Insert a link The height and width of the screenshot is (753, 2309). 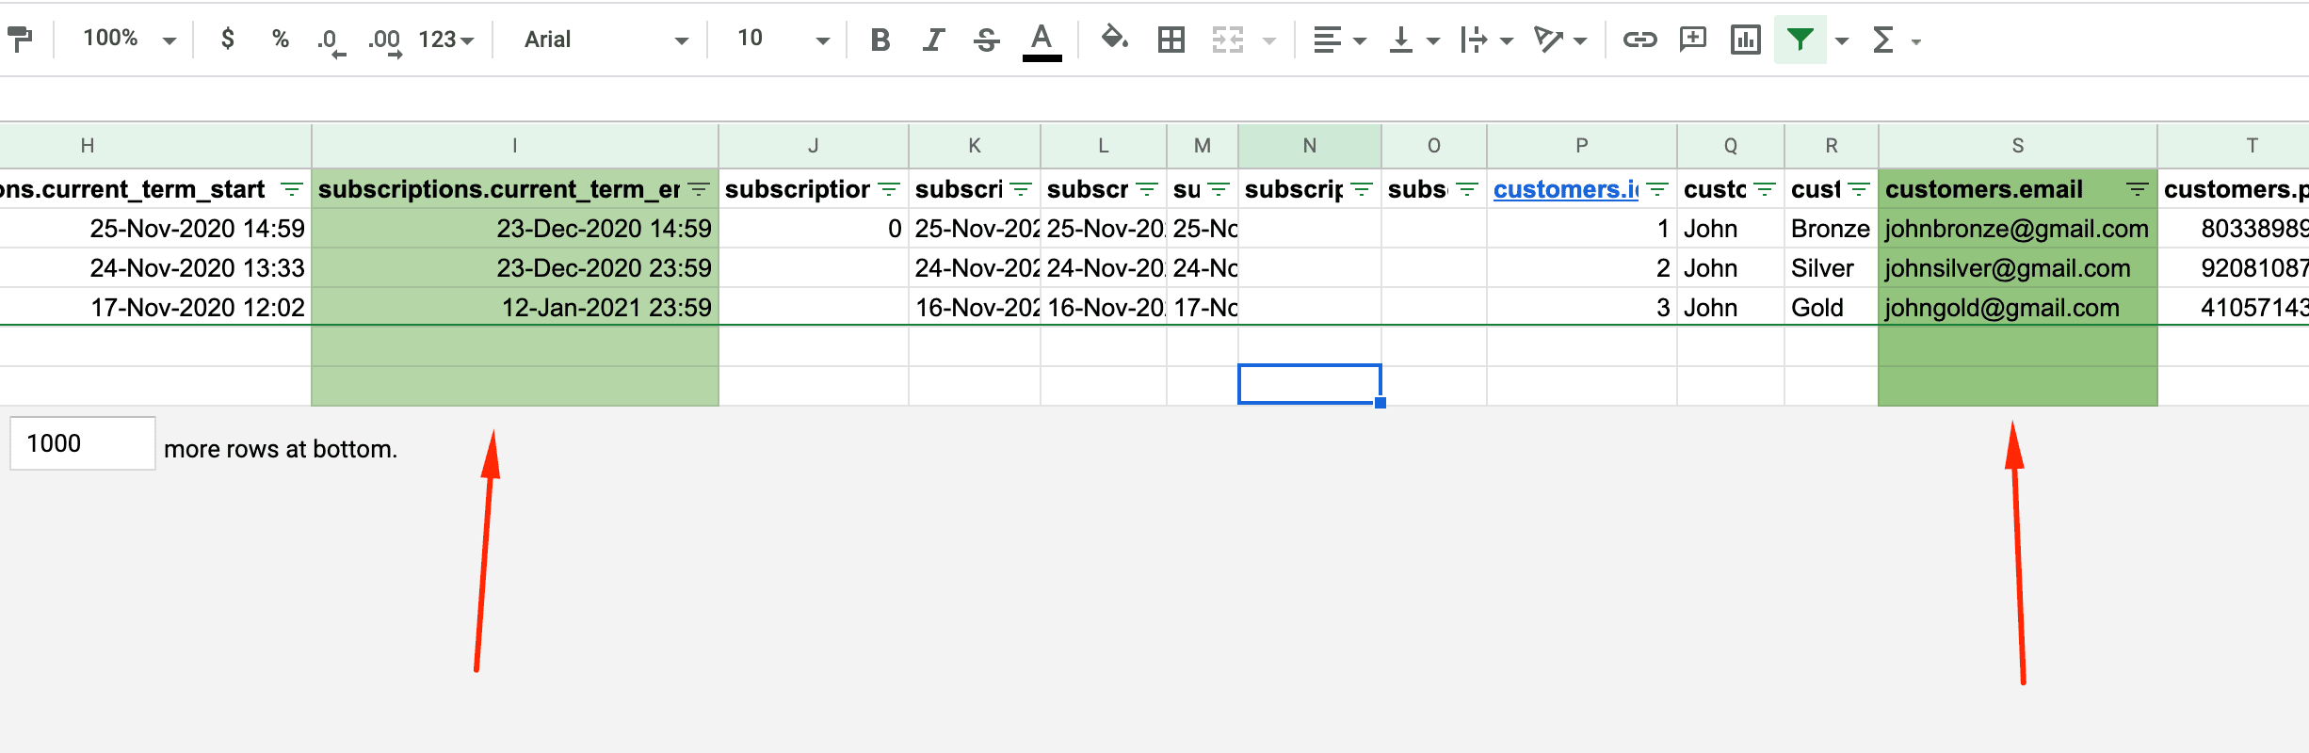pyautogui.click(x=1639, y=40)
